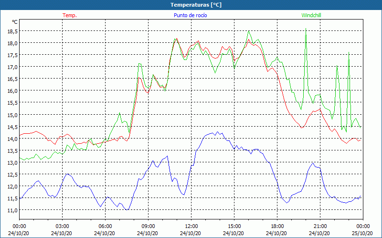Image resolution: width=382 pixels, height=238 pixels.
Task: Click the 11,5 y-axis label
Action: [13, 198]
